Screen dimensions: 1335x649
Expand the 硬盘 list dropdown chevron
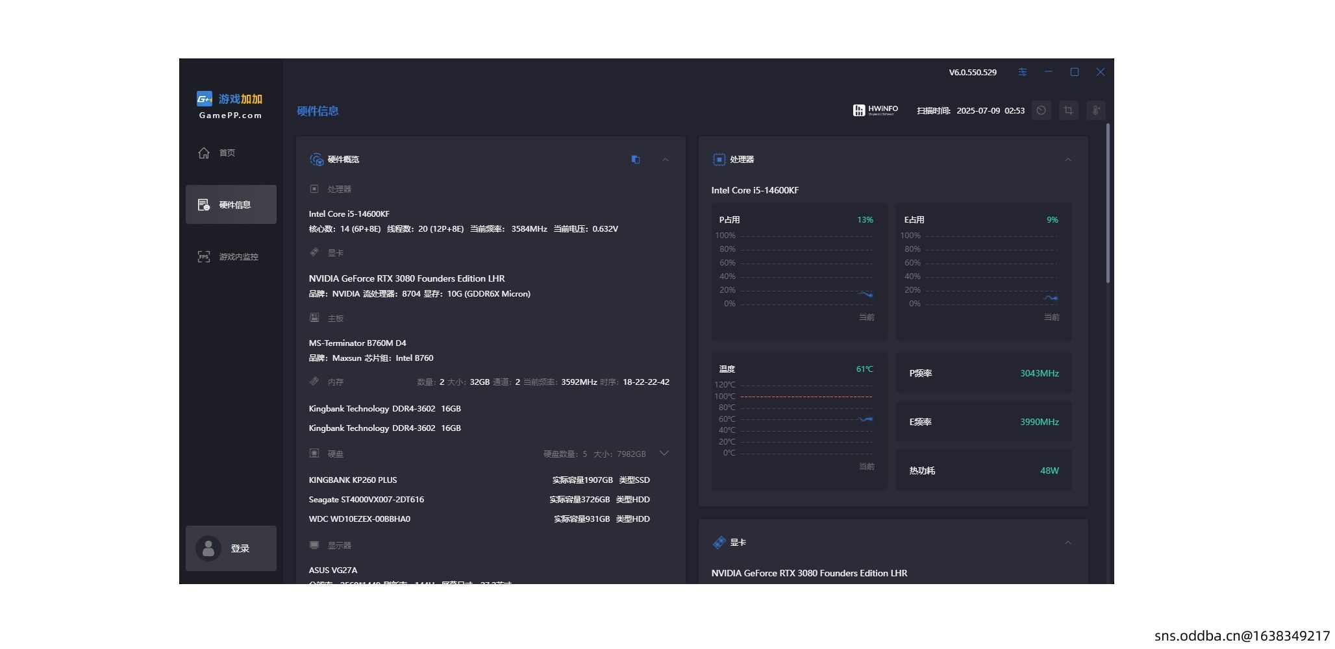(664, 453)
